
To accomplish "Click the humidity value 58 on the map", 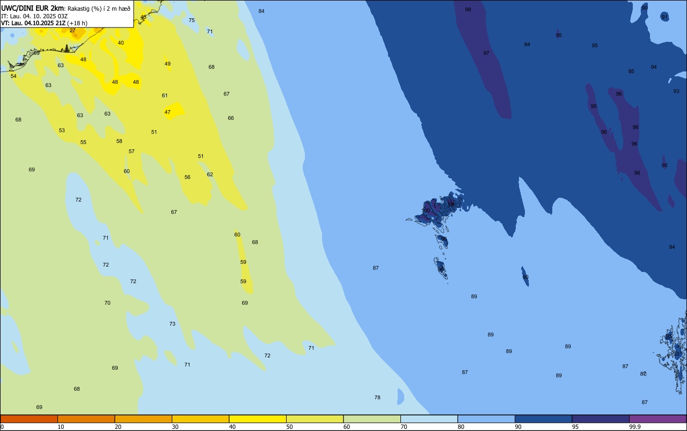I will 119,141.
